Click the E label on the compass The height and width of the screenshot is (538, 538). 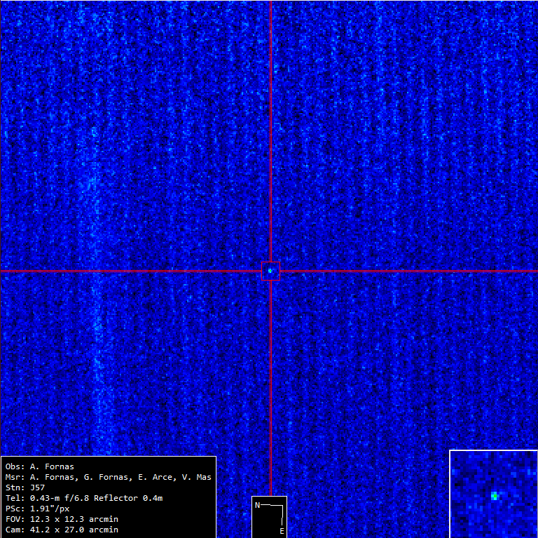coord(282,531)
